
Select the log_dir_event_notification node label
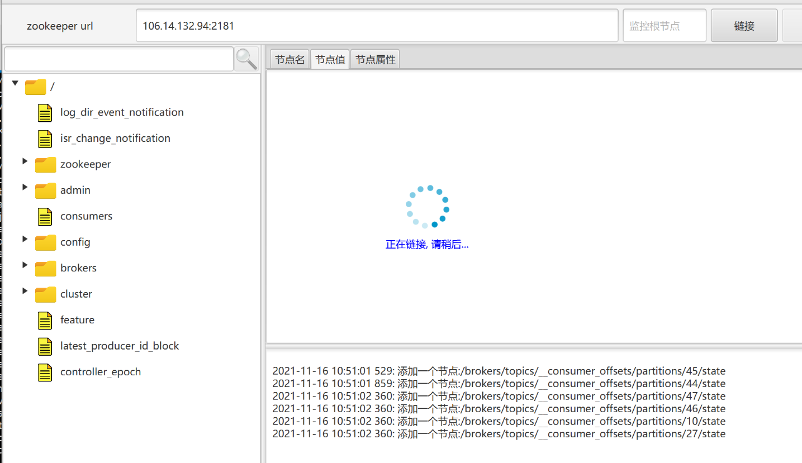(122, 112)
